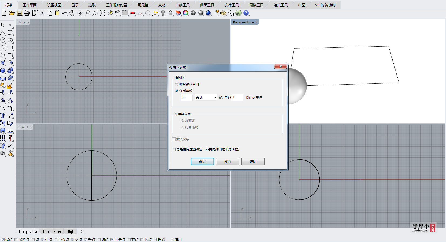This screenshot has height=242, width=446.
Task: Click the Zoom Window icon
Action: tap(95, 13)
